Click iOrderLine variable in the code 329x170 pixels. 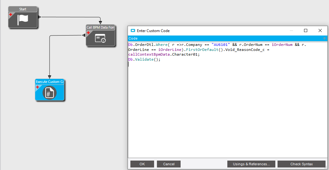pos(170,50)
